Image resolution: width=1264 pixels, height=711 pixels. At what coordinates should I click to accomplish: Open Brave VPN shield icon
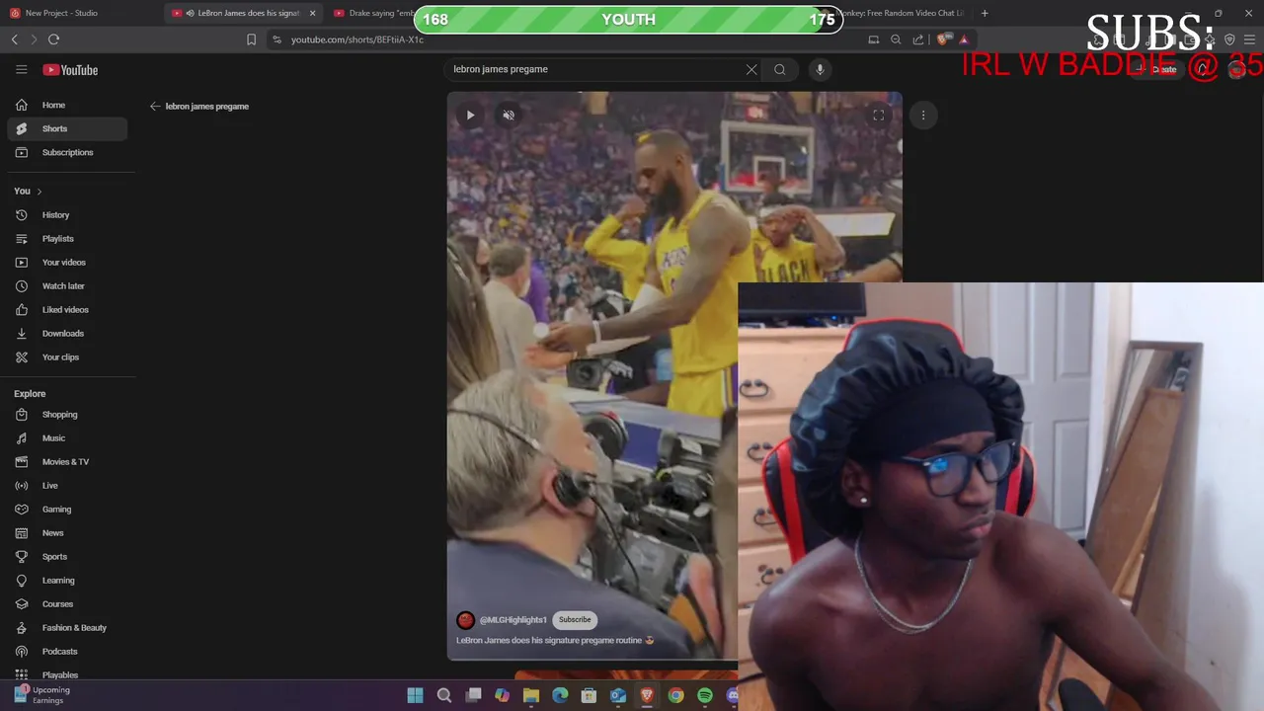pos(1229,39)
